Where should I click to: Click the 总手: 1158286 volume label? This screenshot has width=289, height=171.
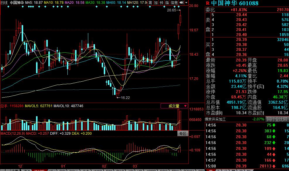pos(12,106)
